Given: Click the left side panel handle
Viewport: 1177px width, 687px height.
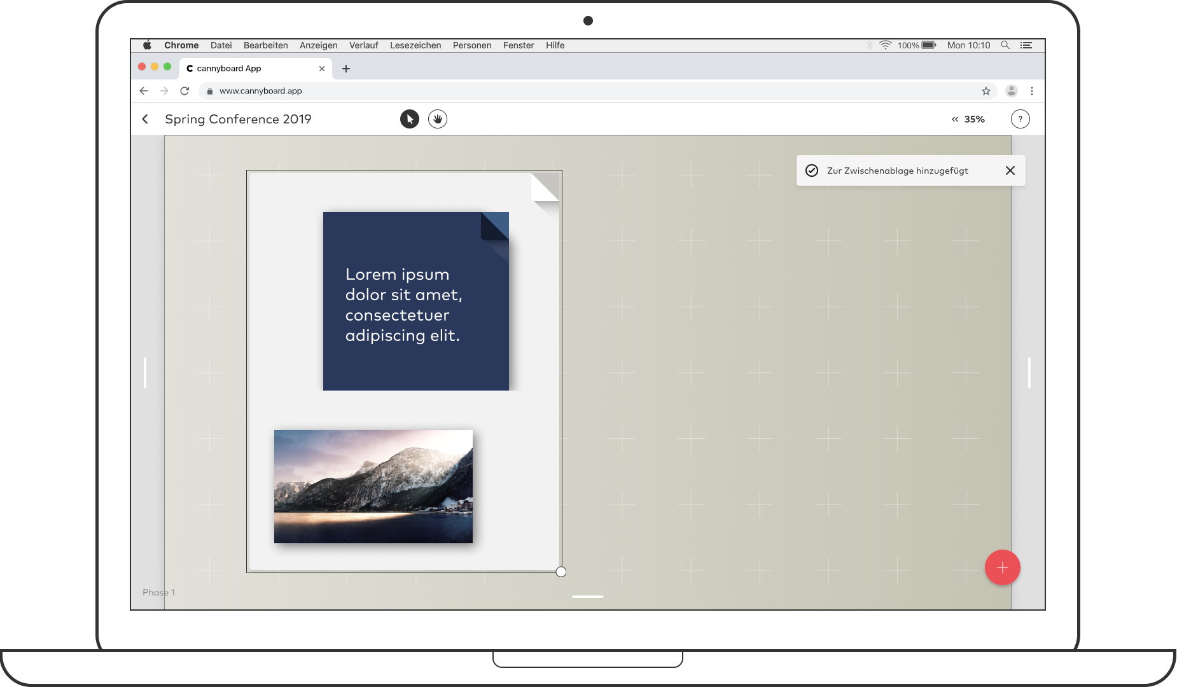Looking at the screenshot, I should [x=145, y=373].
